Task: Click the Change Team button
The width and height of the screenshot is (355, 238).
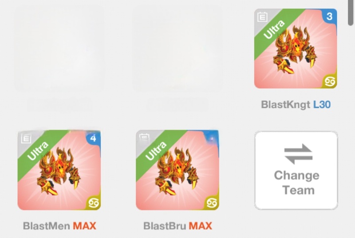Action: point(296,170)
